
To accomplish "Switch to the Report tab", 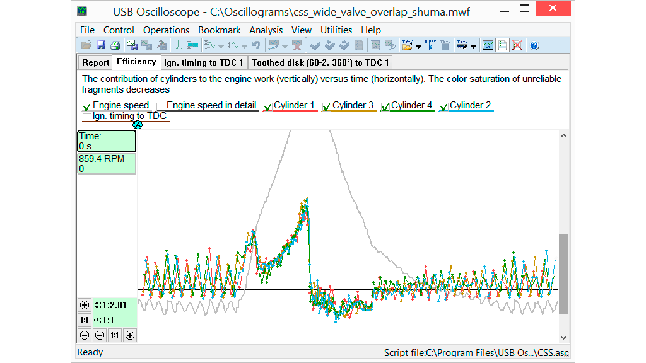I will click(95, 62).
